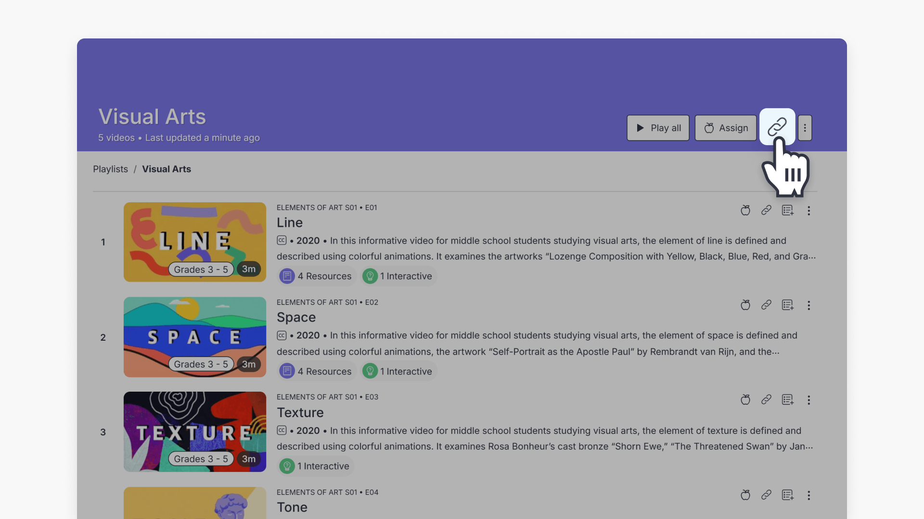Copy link for the Space video
This screenshot has height=519, width=924.
pyautogui.click(x=766, y=305)
